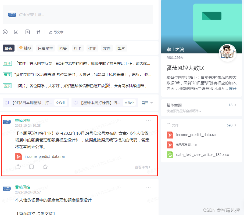Select the 问答 tab
This screenshot has width=244, height=215.
click(63, 48)
